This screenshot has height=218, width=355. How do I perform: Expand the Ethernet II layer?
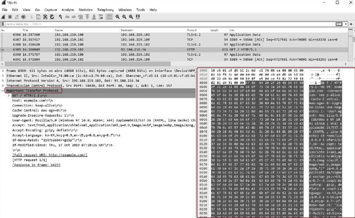click(3, 76)
